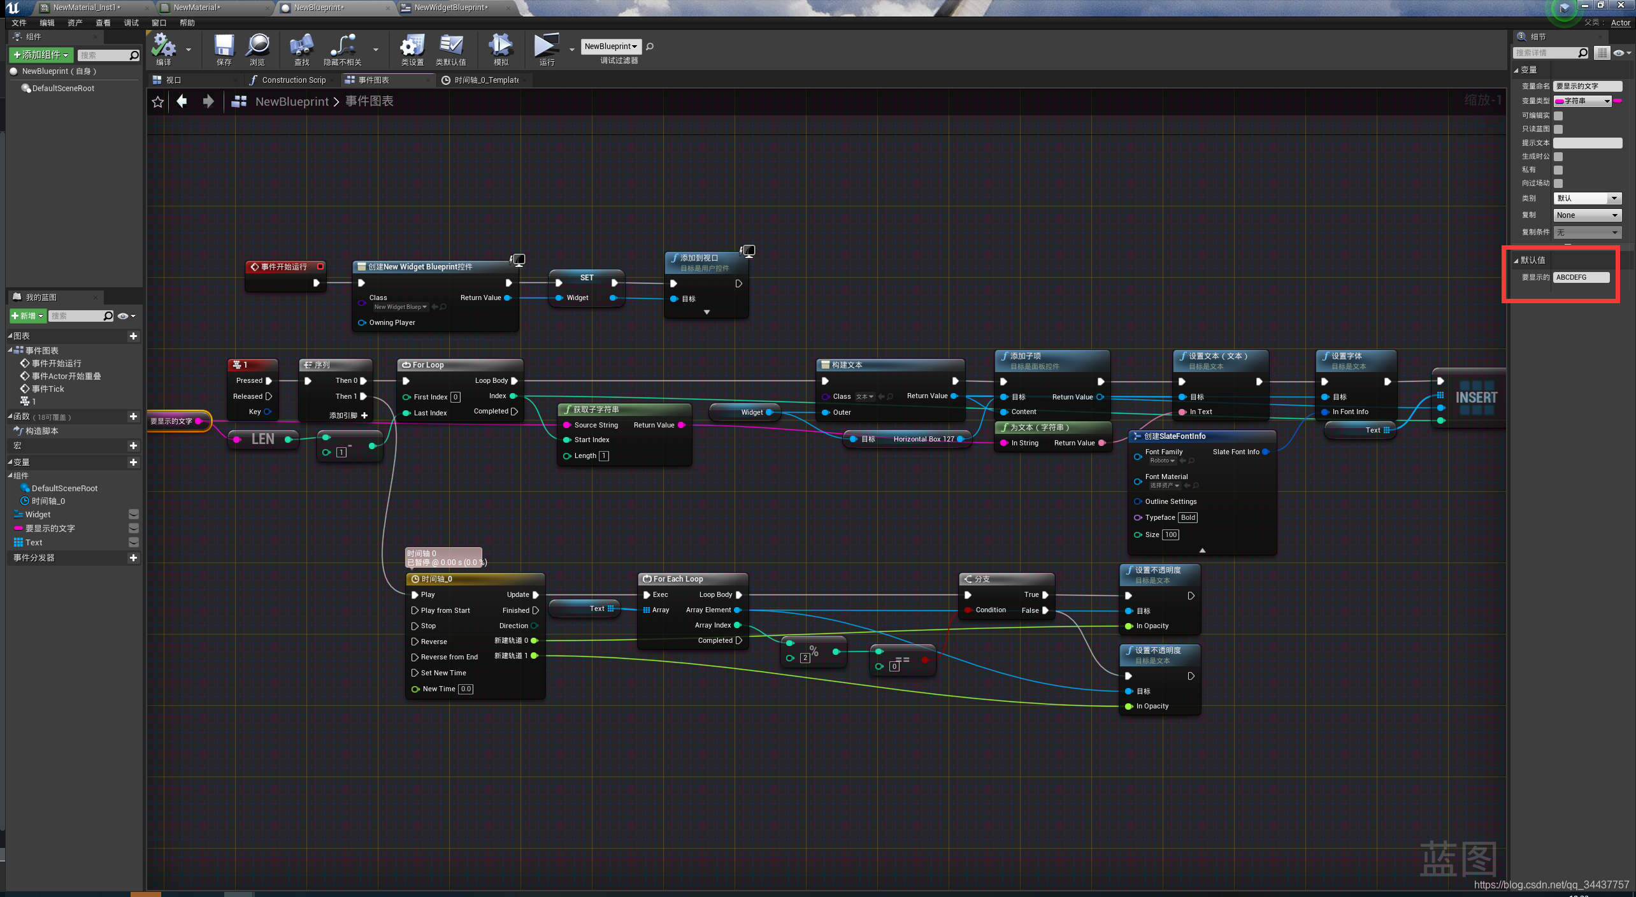Click the ABCDEFG default value field
The height and width of the screenshot is (897, 1636).
(1581, 277)
